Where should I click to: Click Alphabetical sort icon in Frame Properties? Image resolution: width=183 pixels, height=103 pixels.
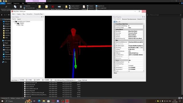coord(117,22)
